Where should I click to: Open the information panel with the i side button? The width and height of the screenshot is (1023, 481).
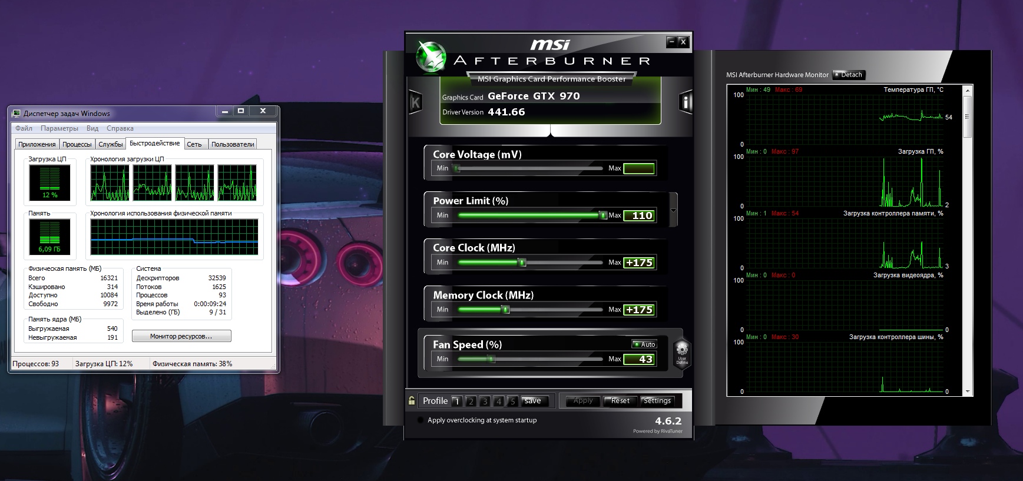(x=686, y=103)
